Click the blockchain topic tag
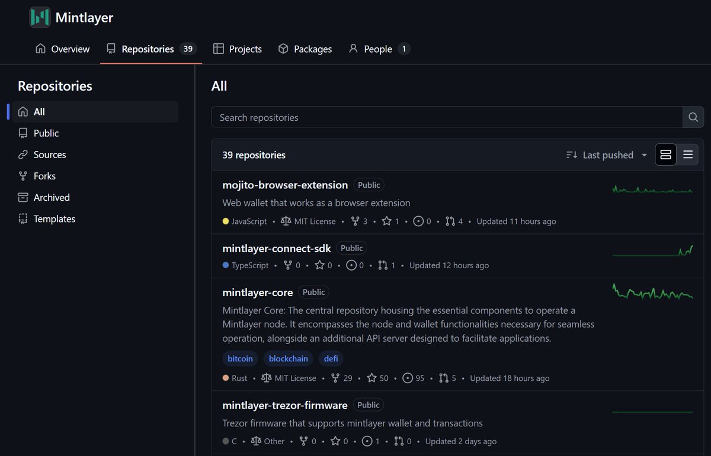The width and height of the screenshot is (711, 456). click(289, 358)
